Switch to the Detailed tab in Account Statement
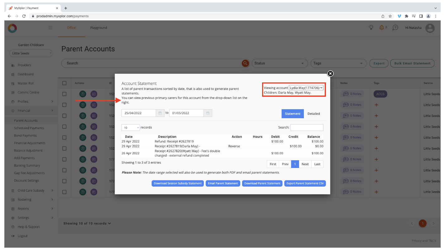Screen dimensions: 445x252 [313, 114]
